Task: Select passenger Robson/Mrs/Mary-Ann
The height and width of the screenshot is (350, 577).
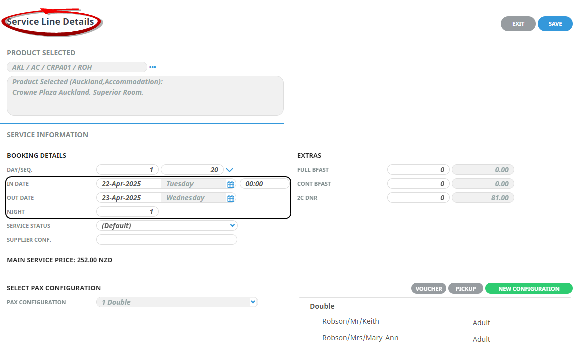Action: (x=360, y=338)
